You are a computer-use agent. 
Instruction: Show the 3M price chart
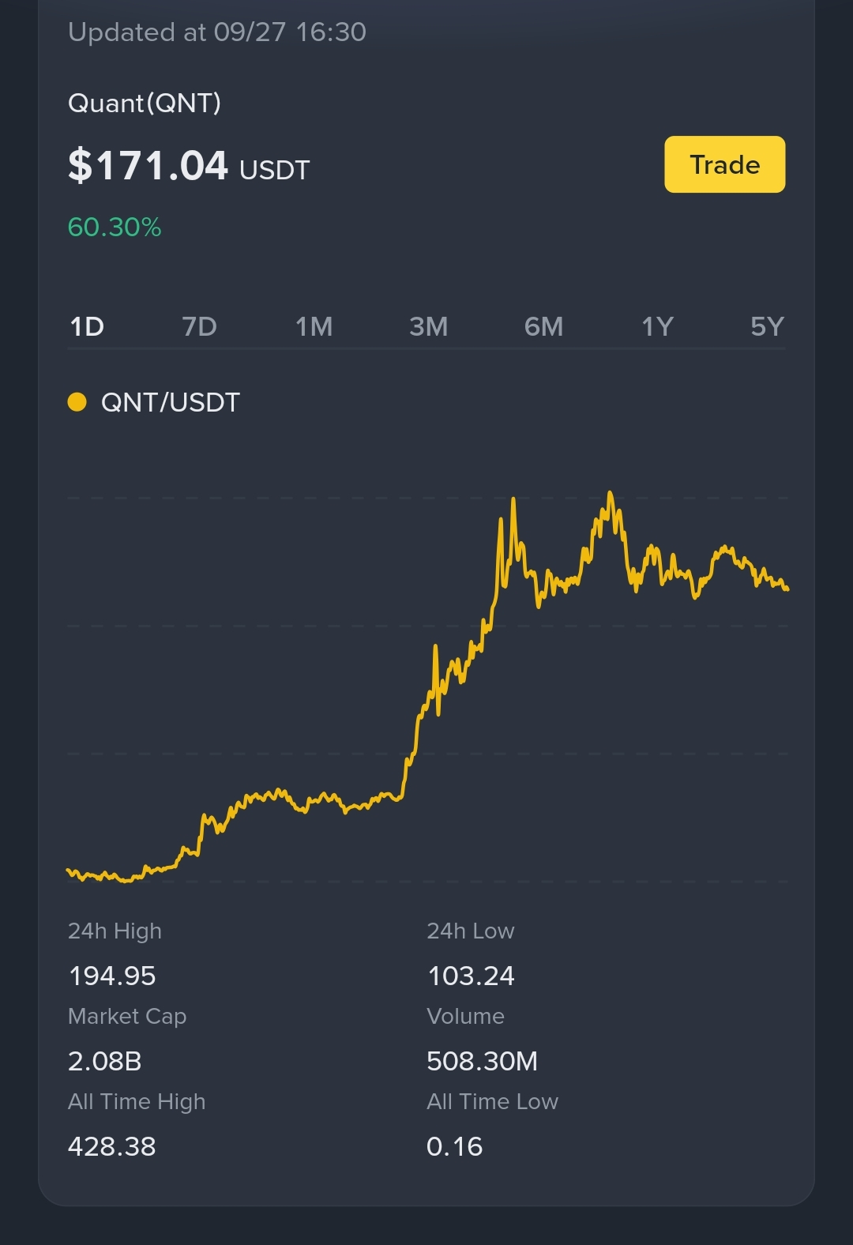tap(428, 326)
